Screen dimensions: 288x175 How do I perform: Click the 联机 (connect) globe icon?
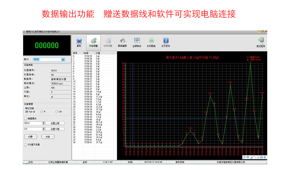pyautogui.click(x=79, y=41)
